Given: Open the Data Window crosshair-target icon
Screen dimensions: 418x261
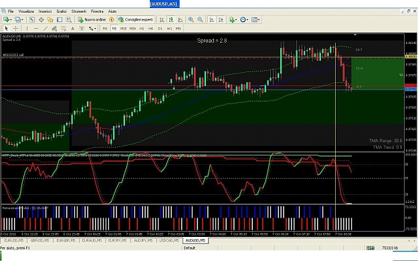Looking at the screenshot, I should tap(41, 19).
